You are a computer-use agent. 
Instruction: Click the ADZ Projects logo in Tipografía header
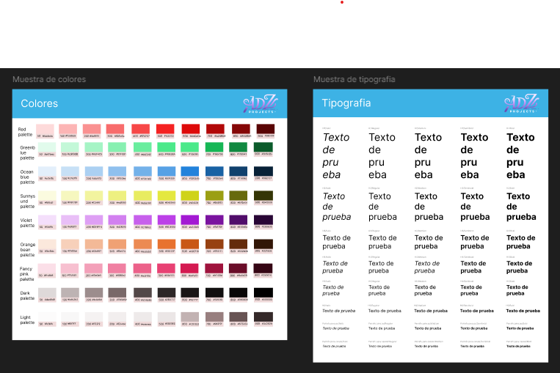coord(520,103)
